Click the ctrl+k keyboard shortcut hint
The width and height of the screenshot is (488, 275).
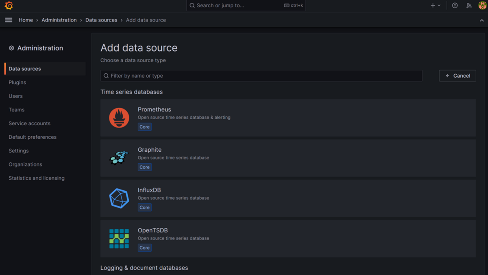tap(293, 5)
